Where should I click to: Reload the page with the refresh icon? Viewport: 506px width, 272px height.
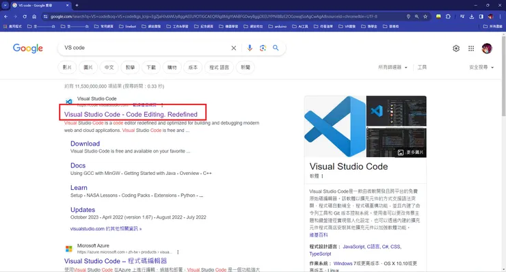pos(25,16)
